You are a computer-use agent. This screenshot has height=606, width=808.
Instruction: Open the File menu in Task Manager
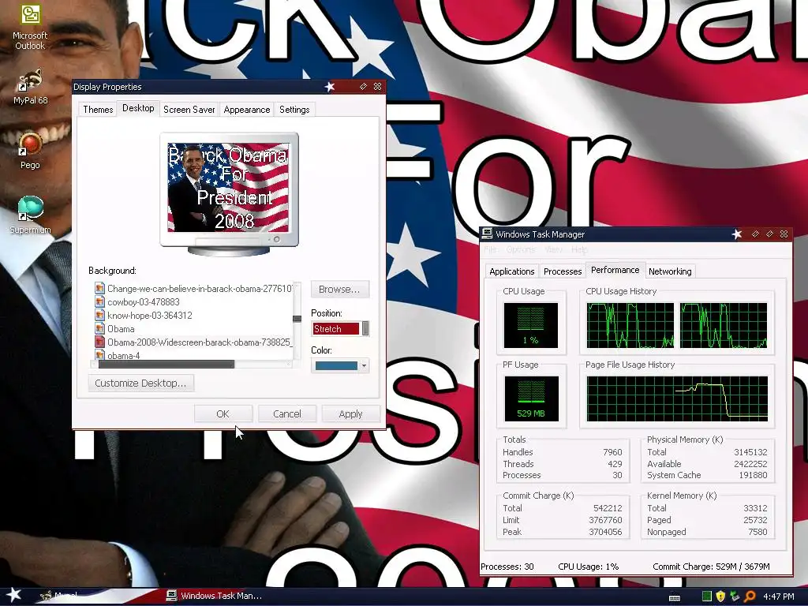pyautogui.click(x=490, y=249)
